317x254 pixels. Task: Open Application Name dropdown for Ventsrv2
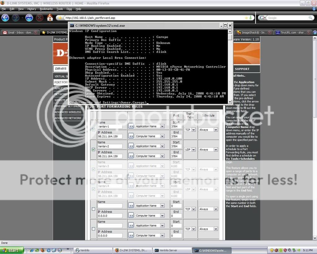click(150, 146)
